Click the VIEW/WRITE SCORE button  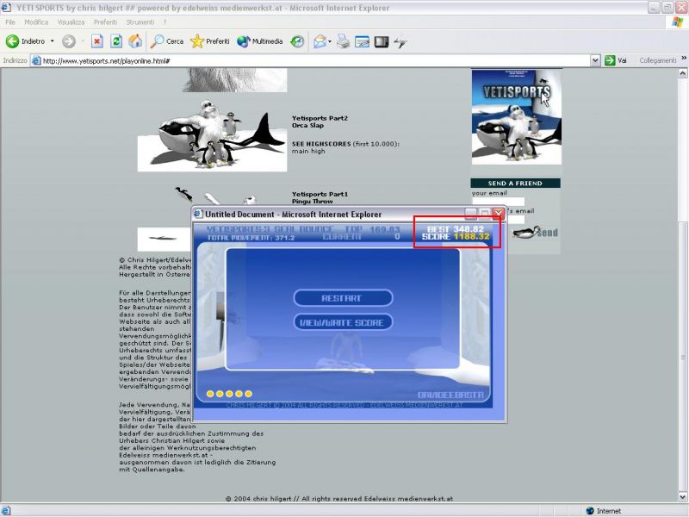[x=342, y=322]
